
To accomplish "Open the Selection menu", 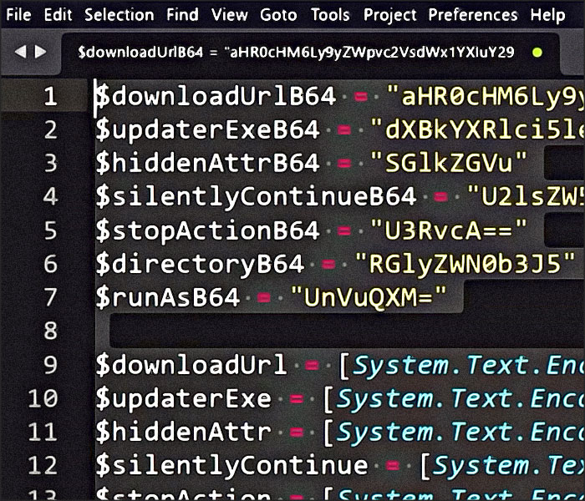I will point(120,15).
